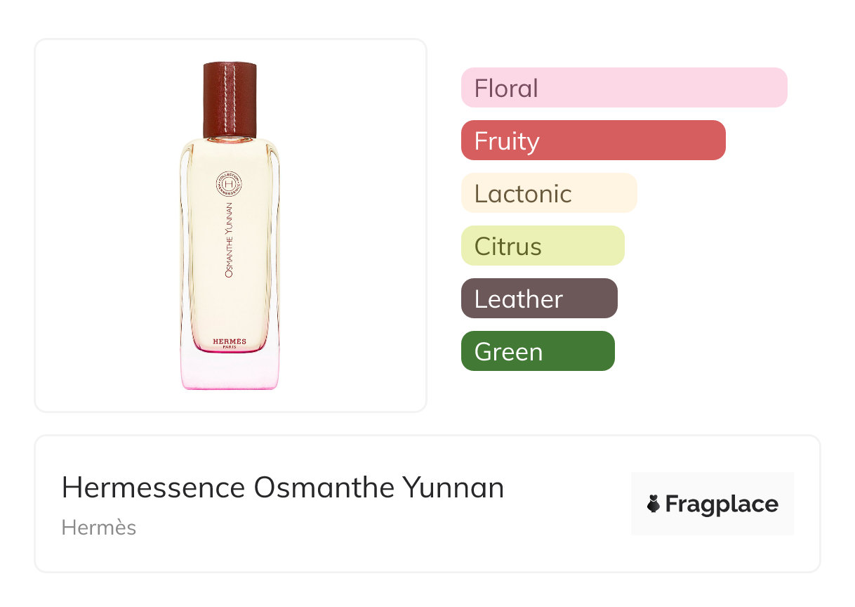Pick the Citrus accord bar
This screenshot has height=607, width=855.
click(x=542, y=246)
